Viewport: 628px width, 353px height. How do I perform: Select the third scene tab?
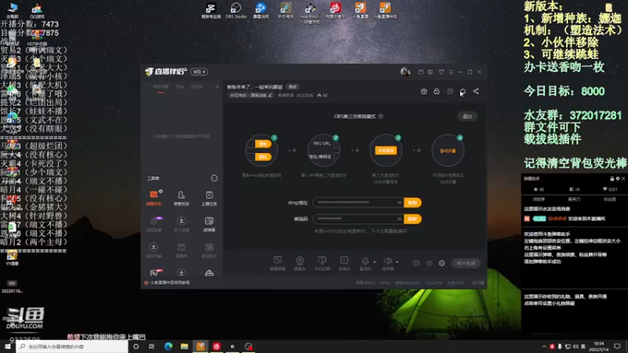coord(197,87)
